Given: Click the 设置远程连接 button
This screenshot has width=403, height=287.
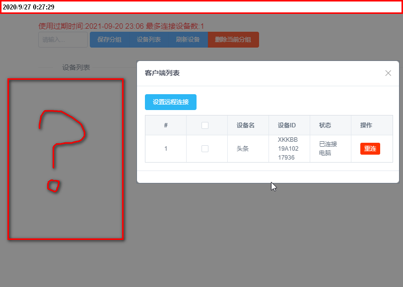Looking at the screenshot, I should coord(171,102).
